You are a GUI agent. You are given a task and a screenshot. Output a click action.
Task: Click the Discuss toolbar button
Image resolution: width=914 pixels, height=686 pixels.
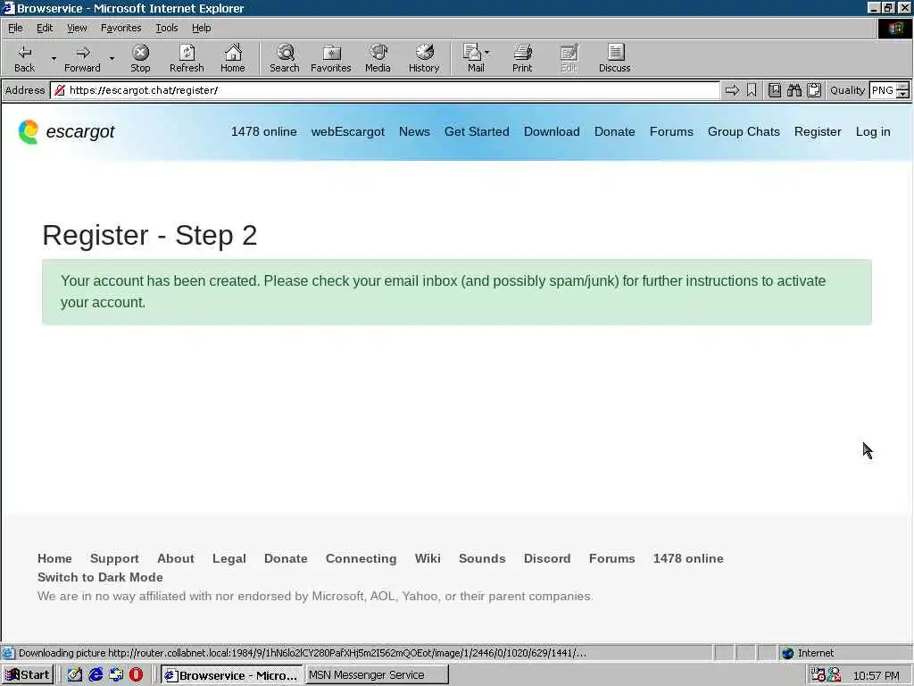tap(614, 58)
